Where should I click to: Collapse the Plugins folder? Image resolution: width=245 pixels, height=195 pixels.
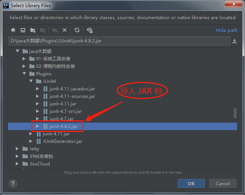24,73
